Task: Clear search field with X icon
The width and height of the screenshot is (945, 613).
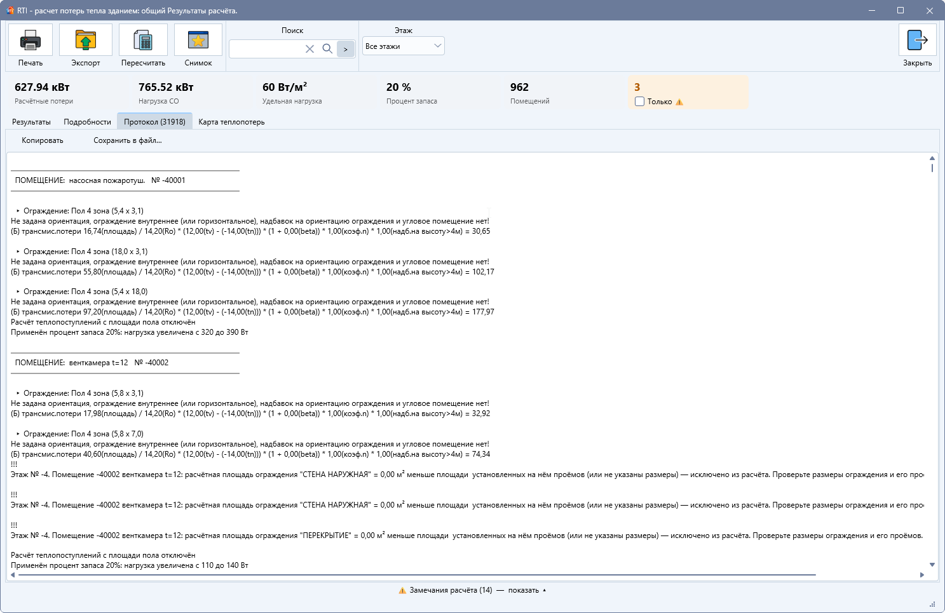Action: (x=309, y=49)
